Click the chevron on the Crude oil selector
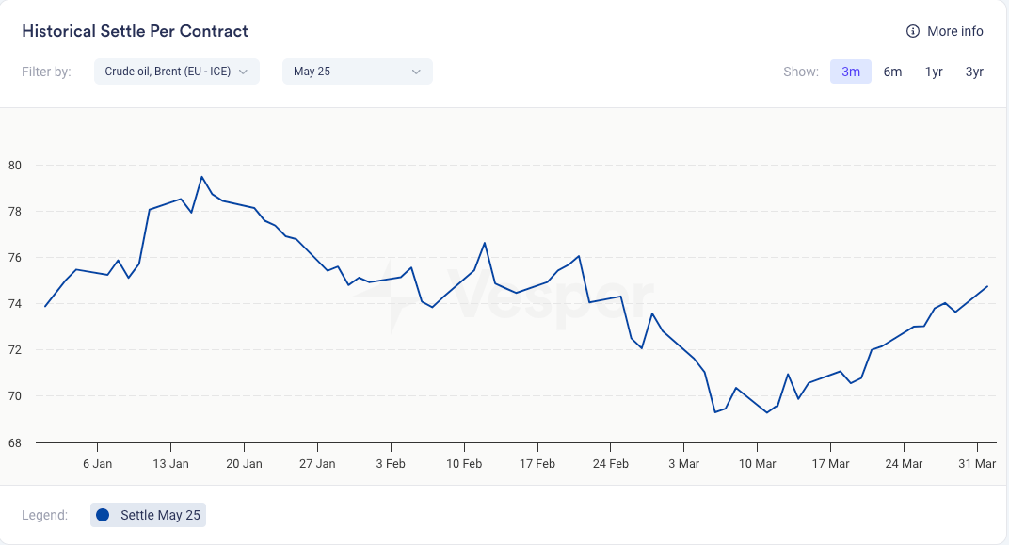The width and height of the screenshot is (1009, 545). [243, 72]
